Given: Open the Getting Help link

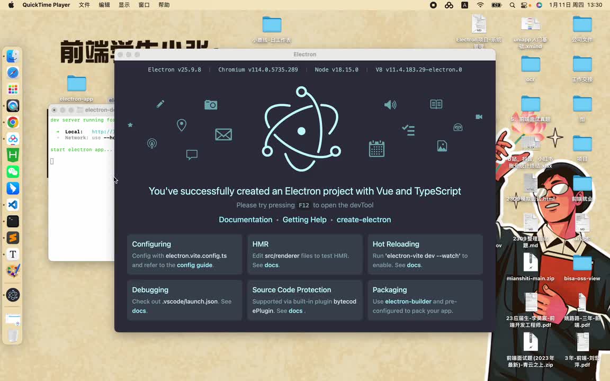Looking at the screenshot, I should [304, 220].
